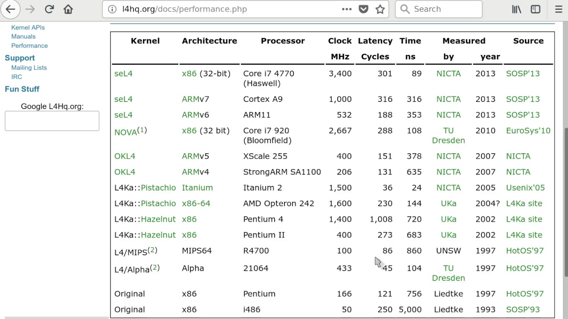Reload the current page
This screenshot has height=319, width=568.
pos(49,9)
